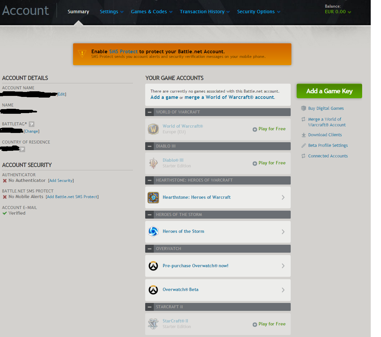The image size is (381, 337).
Task: Click Play for Free for Diablo III
Action: point(272,163)
